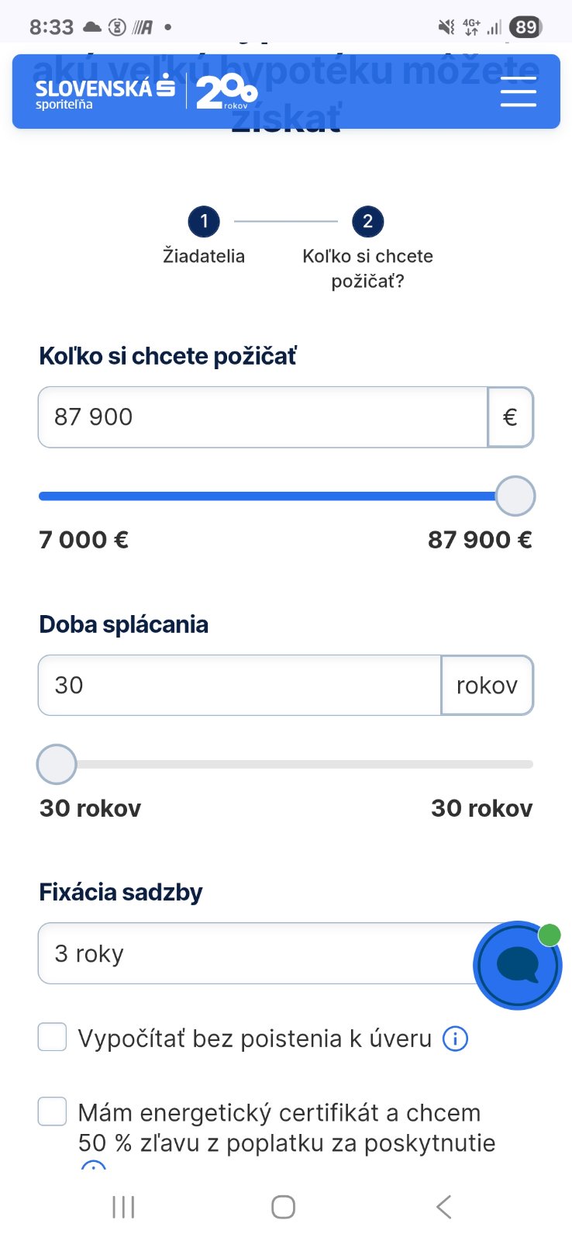Tap the battery indicator in status bar
Screen dimensions: 572x1241
[x=525, y=28]
